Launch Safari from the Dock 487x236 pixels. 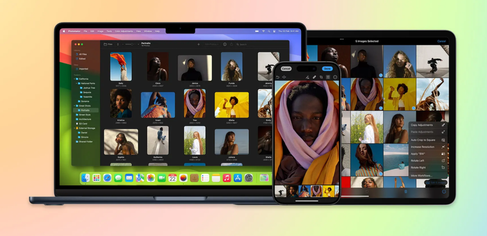coord(107,178)
